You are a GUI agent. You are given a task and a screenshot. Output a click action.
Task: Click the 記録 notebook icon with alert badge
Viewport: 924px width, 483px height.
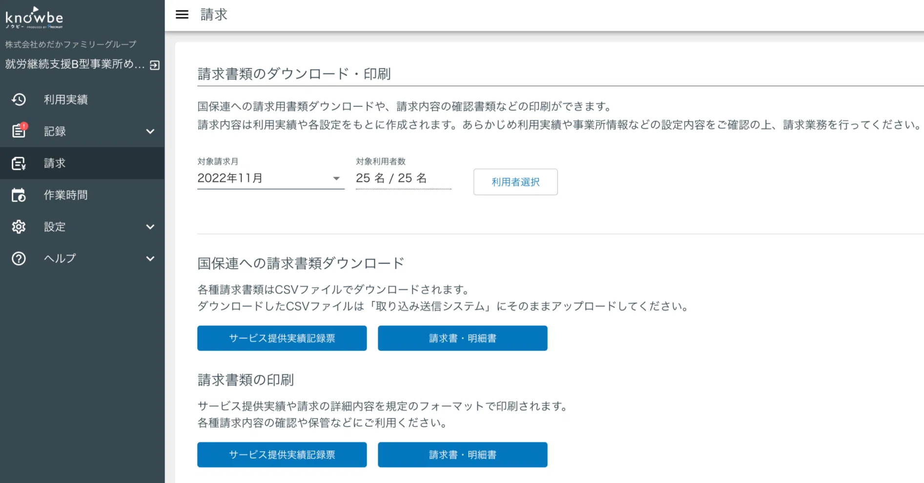click(x=19, y=130)
